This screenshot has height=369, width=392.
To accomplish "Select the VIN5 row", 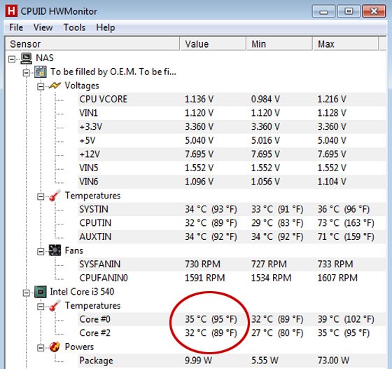I will click(x=232, y=168).
